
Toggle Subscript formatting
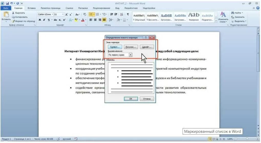pyautogui.click(x=60, y=20)
